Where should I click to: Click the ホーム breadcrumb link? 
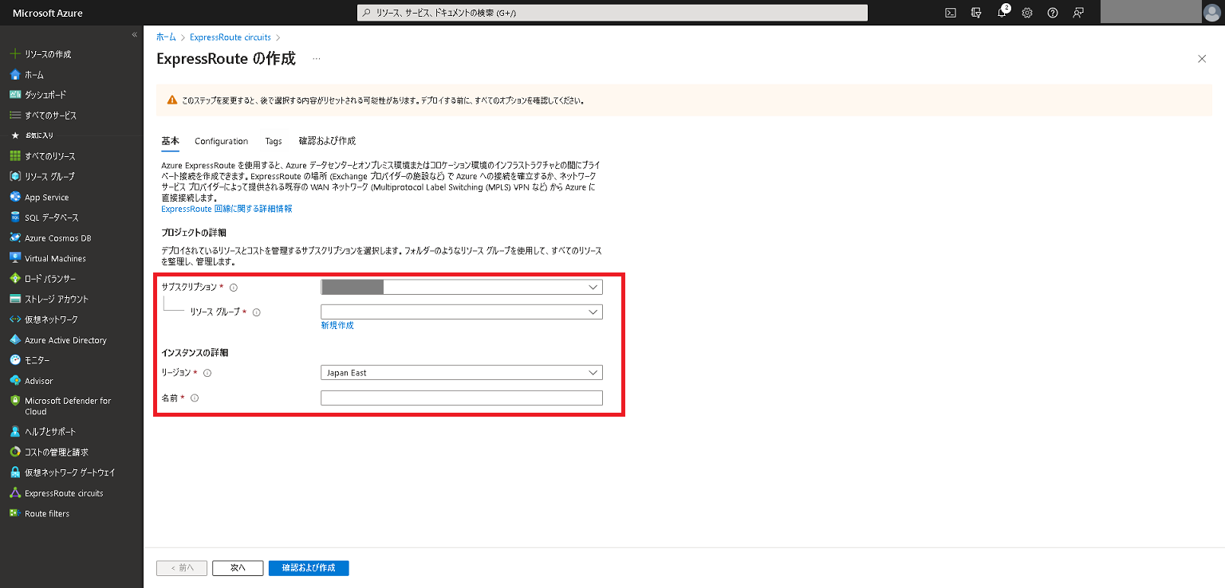[166, 37]
